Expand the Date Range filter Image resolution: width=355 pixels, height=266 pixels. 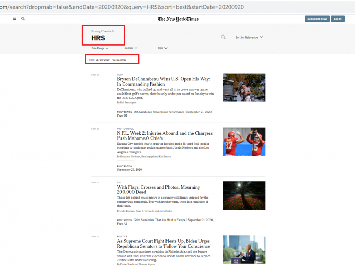pos(100,48)
